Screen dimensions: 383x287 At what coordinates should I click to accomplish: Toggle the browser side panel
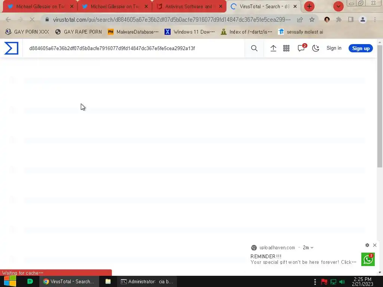point(351,19)
